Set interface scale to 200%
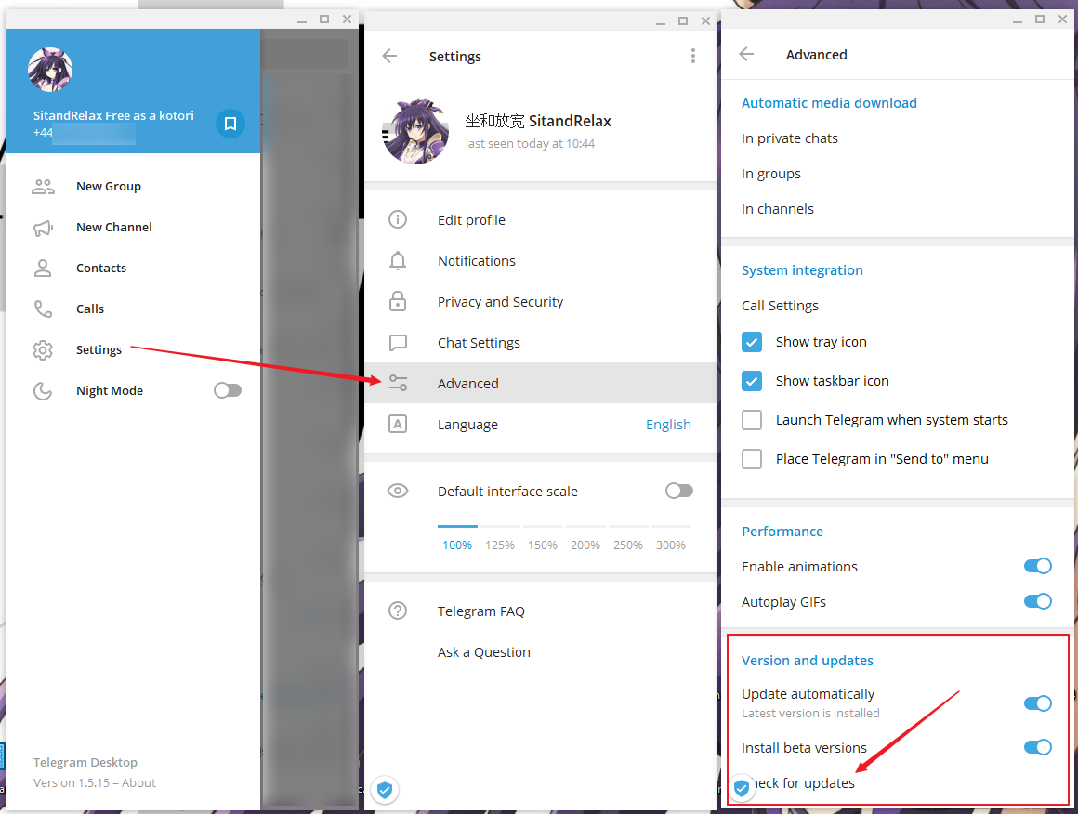Image resolution: width=1078 pixels, height=814 pixels. click(585, 545)
